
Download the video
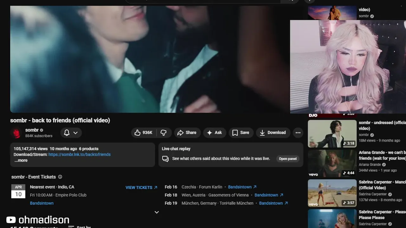273,133
